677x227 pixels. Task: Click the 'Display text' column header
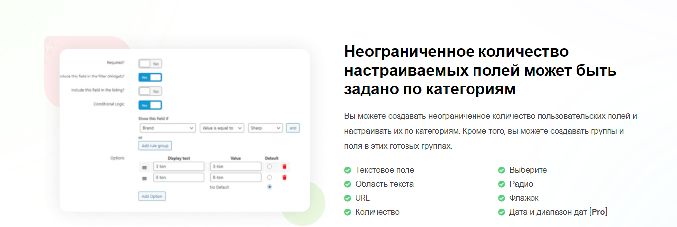179,158
